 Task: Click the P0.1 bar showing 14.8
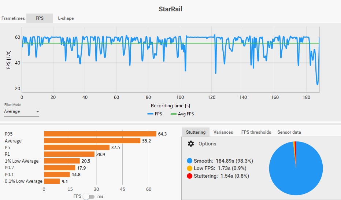(x=57, y=174)
